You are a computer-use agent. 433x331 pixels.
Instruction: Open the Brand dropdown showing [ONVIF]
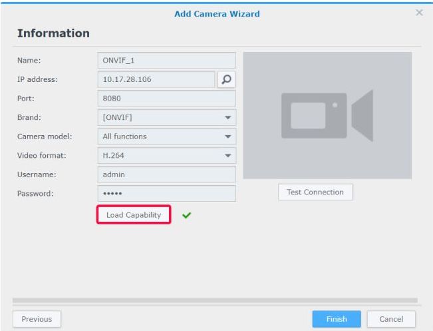166,117
